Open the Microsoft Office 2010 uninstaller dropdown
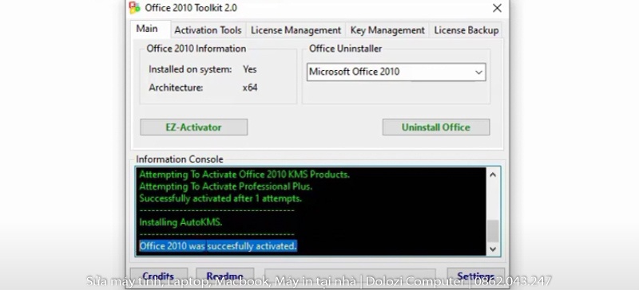 pos(396,72)
